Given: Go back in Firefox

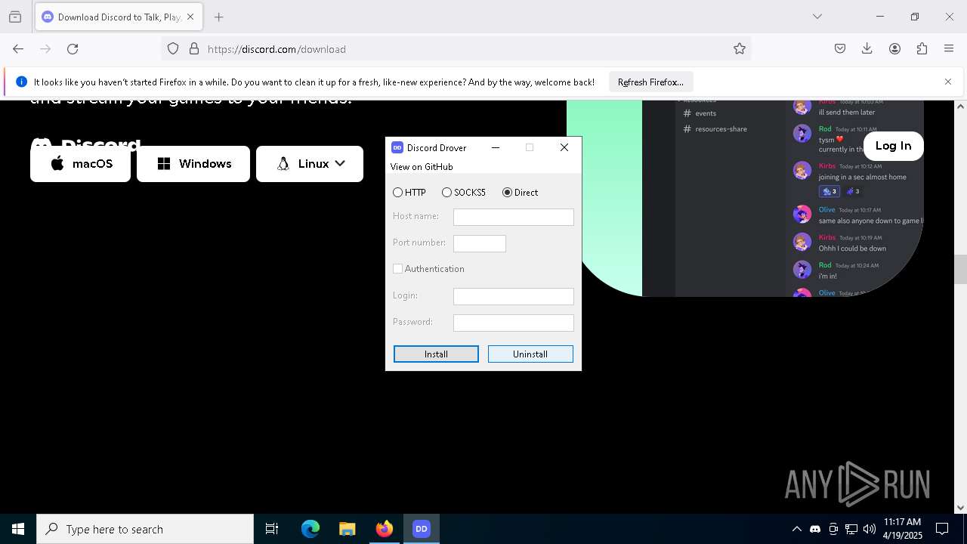Looking at the screenshot, I should tap(18, 49).
